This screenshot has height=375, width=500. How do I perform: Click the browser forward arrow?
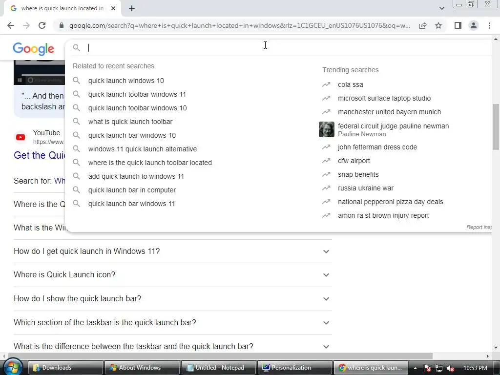tap(26, 25)
